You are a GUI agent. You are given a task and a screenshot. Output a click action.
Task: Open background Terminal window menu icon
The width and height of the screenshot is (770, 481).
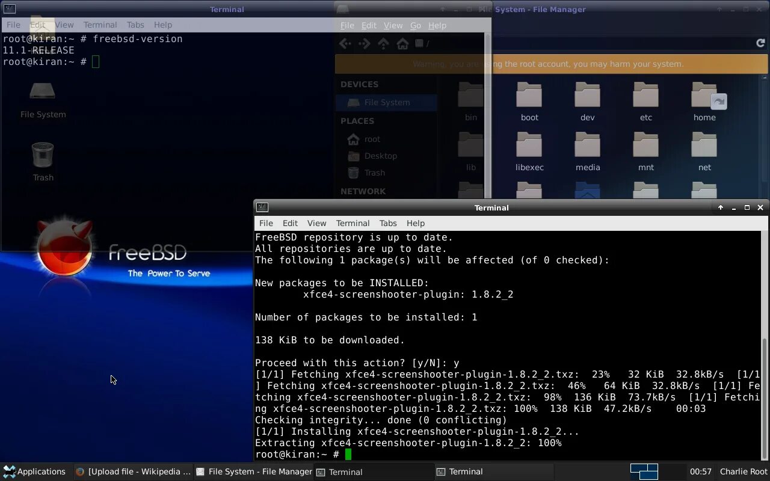click(8, 8)
